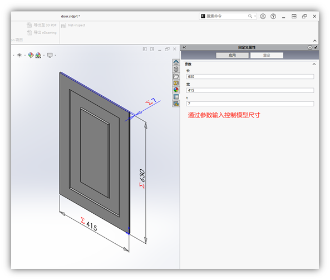Click the 宽 width field showing 415
The width and height of the screenshot is (330, 280).
coord(250,90)
